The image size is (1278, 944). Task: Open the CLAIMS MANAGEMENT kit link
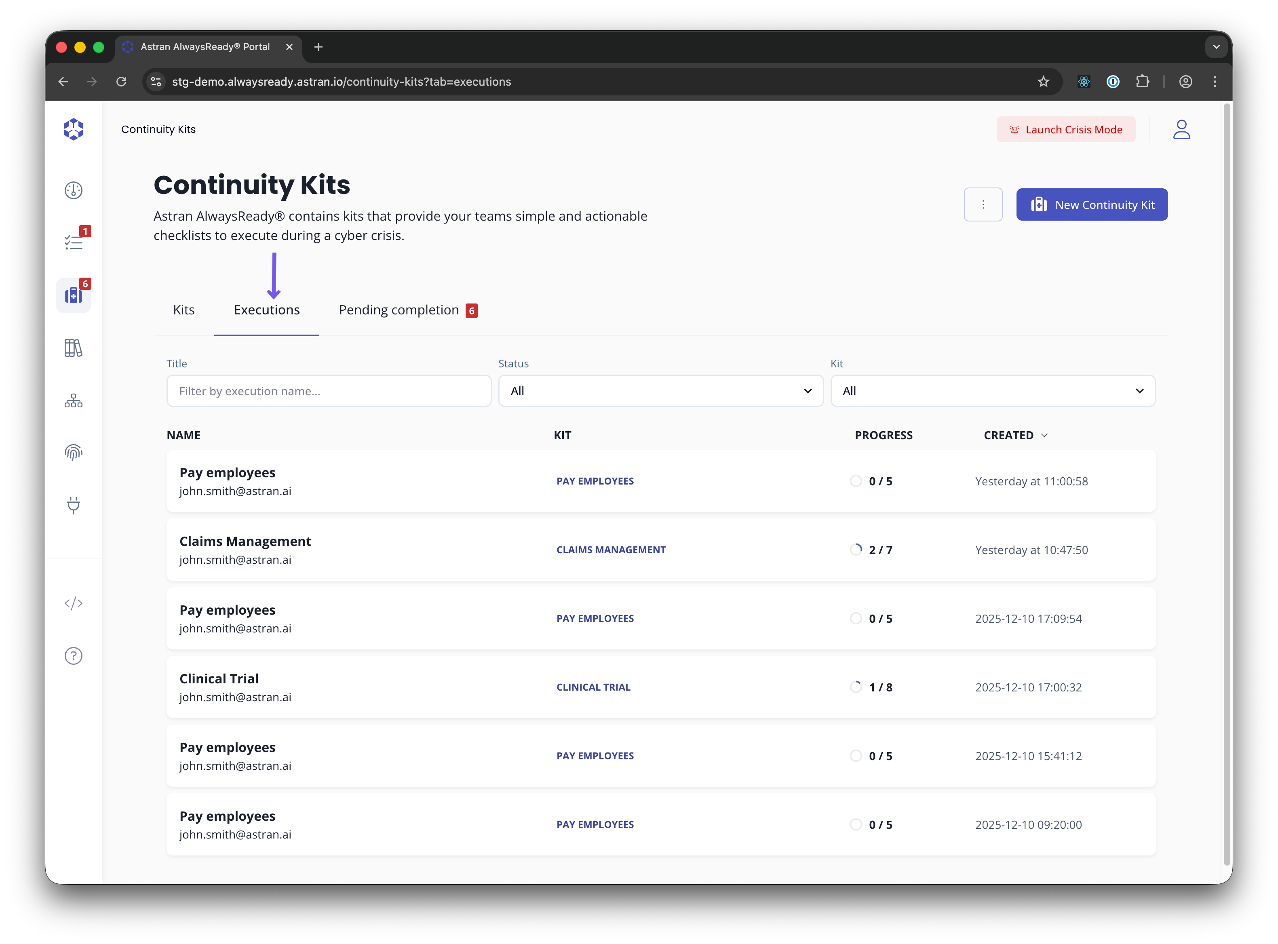[611, 550]
